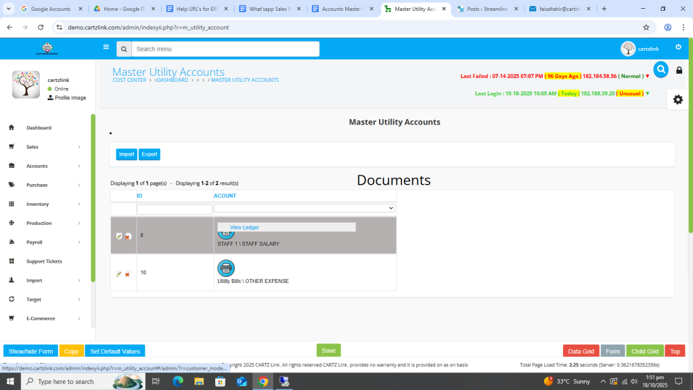Click the power logout icon
Image resolution: width=693 pixels, height=390 pixels.
tap(678, 47)
